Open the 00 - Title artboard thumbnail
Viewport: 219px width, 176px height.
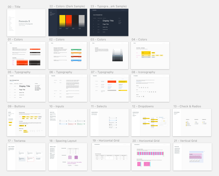click(26, 23)
